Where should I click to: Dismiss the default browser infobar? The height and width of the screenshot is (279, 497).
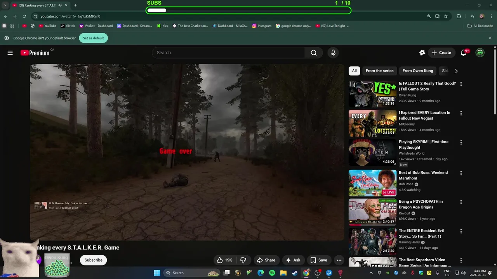click(490, 38)
